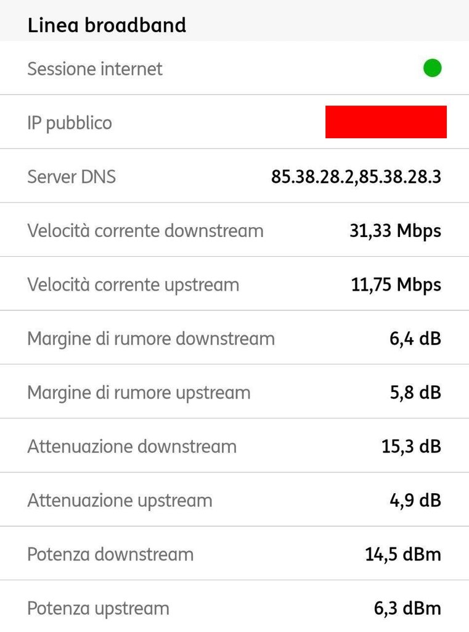This screenshot has width=469, height=632.
Task: Select the IP pubblico label
Action: tap(70, 123)
